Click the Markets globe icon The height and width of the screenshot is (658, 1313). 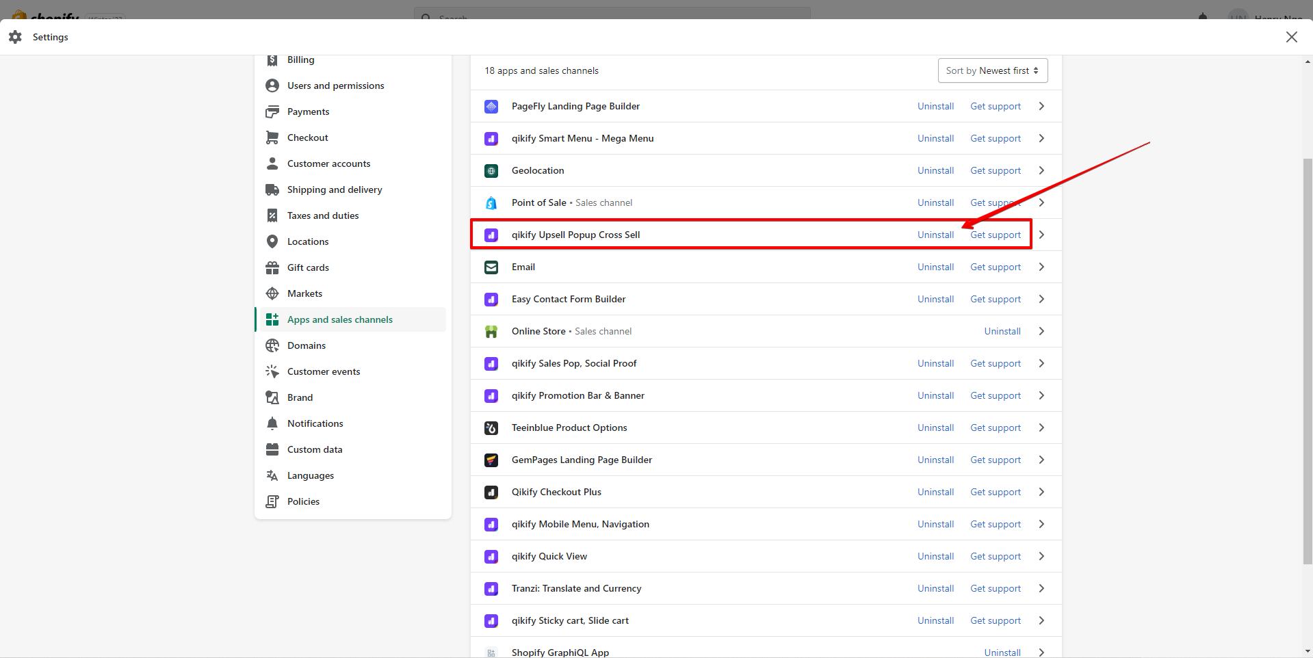[272, 293]
